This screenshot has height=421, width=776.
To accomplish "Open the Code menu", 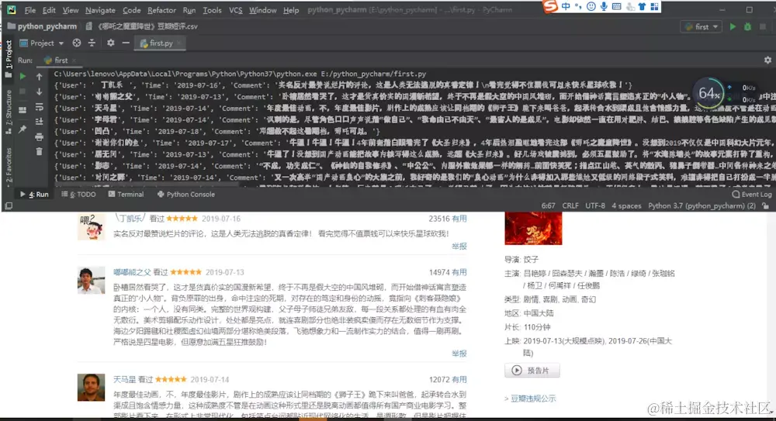I will pos(132,10).
